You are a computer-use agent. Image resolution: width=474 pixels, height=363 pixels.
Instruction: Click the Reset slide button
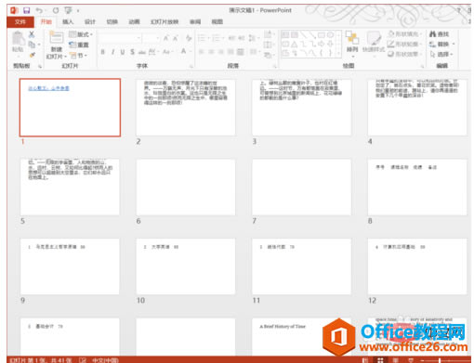[x=79, y=45]
